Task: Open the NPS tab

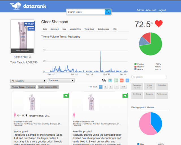Action: 115,29
